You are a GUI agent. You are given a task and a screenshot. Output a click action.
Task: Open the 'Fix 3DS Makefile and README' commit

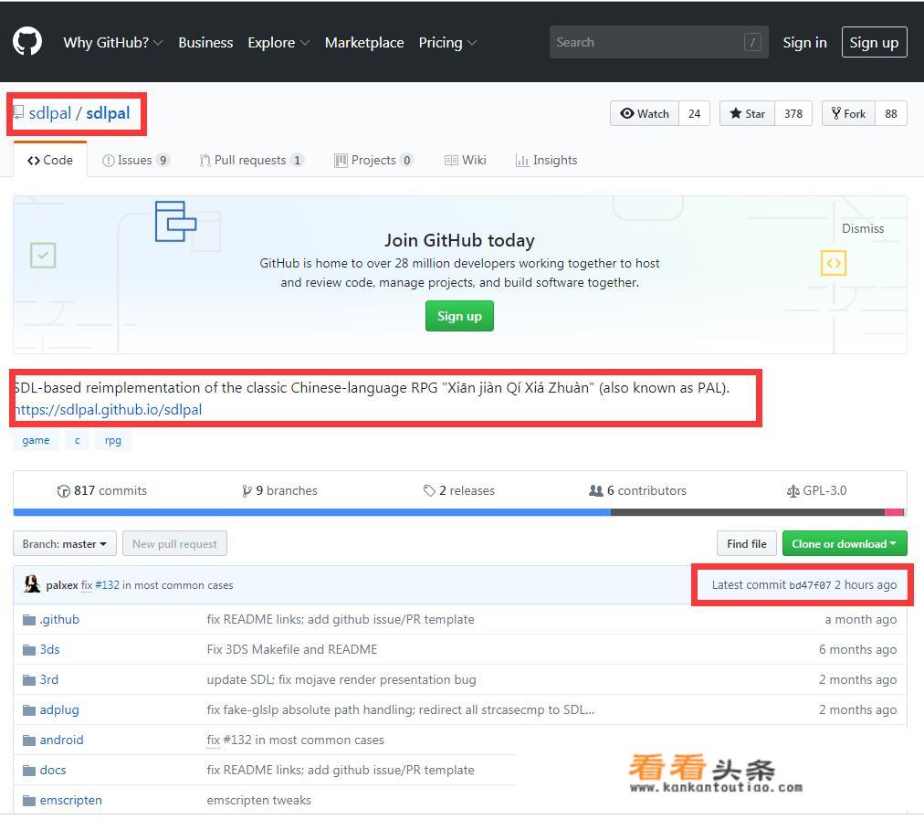click(291, 650)
